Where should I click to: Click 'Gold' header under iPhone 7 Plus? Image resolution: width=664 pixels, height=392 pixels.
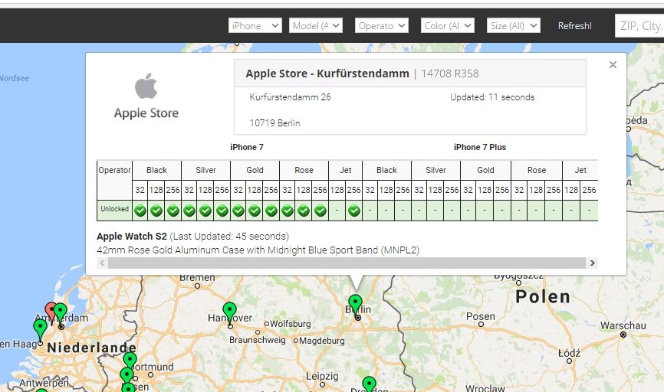tap(485, 170)
